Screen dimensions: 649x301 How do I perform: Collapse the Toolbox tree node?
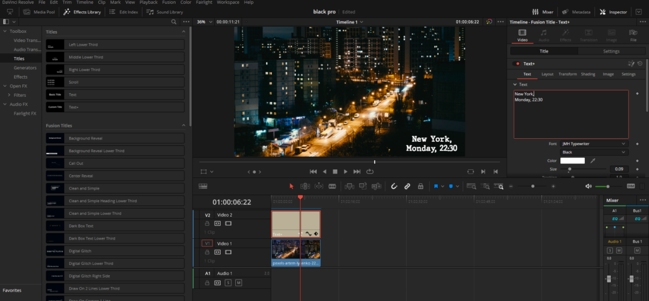pos(5,32)
